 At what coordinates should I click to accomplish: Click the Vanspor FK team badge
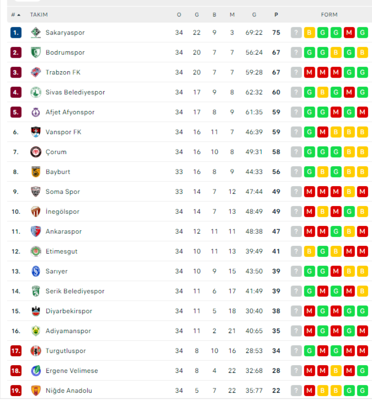[x=36, y=132]
